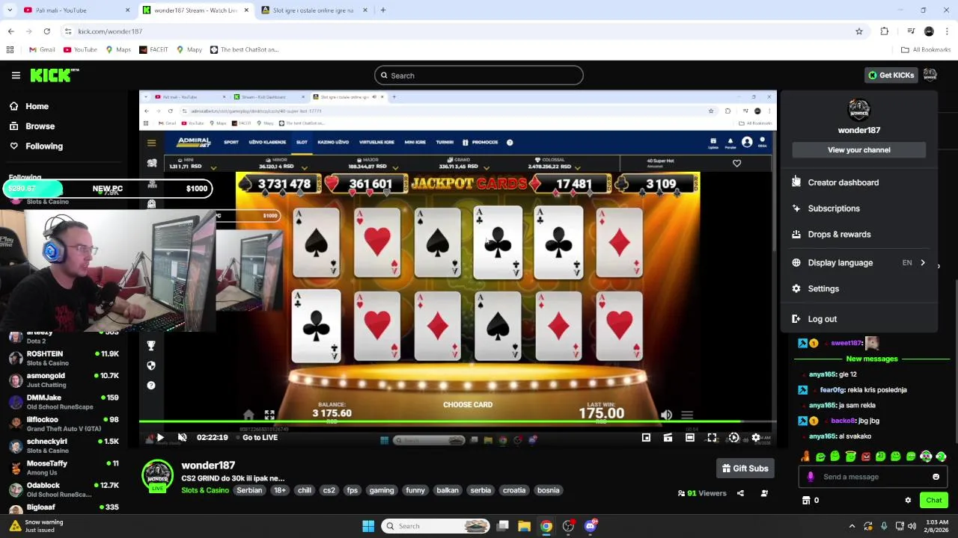Open MooseTaffy channel in sidebar
This screenshot has height=538, width=958.
point(64,468)
